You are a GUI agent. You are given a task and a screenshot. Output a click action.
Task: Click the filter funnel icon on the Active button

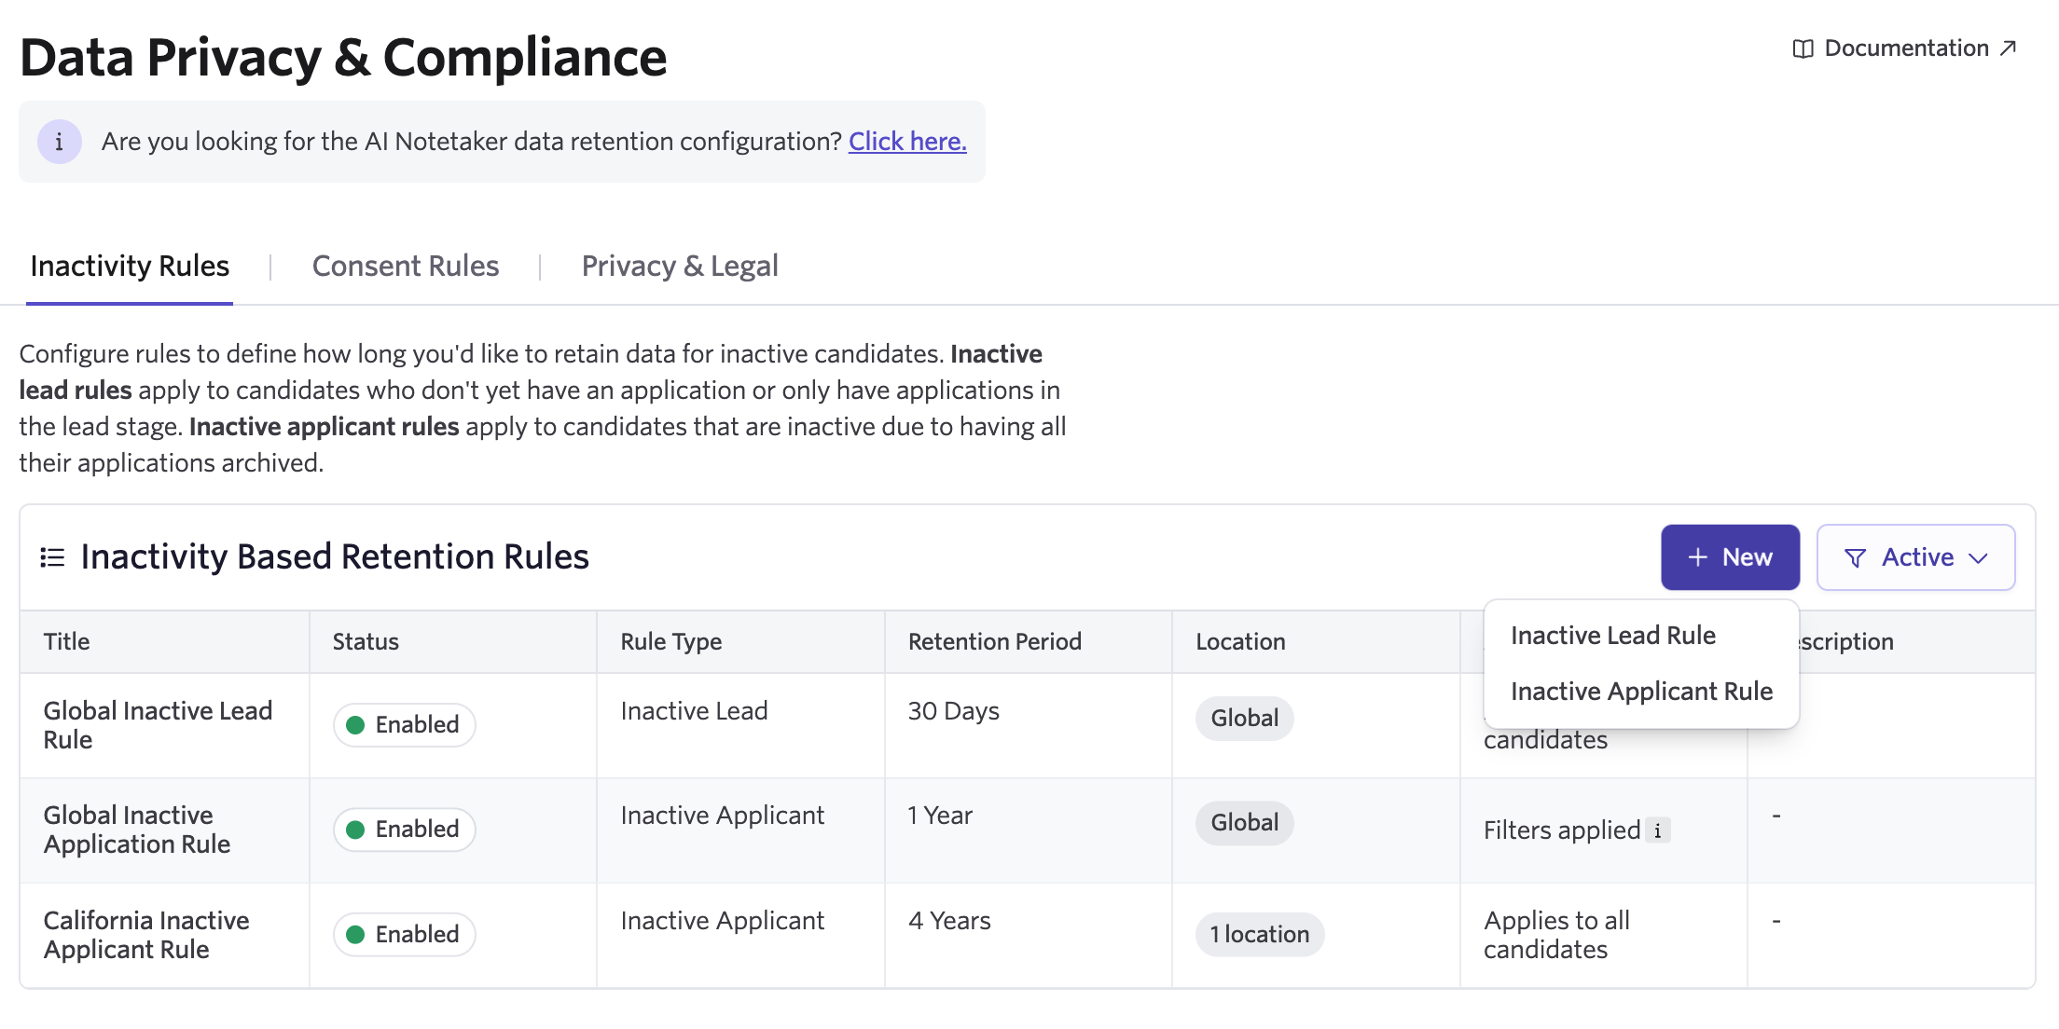point(1855,557)
